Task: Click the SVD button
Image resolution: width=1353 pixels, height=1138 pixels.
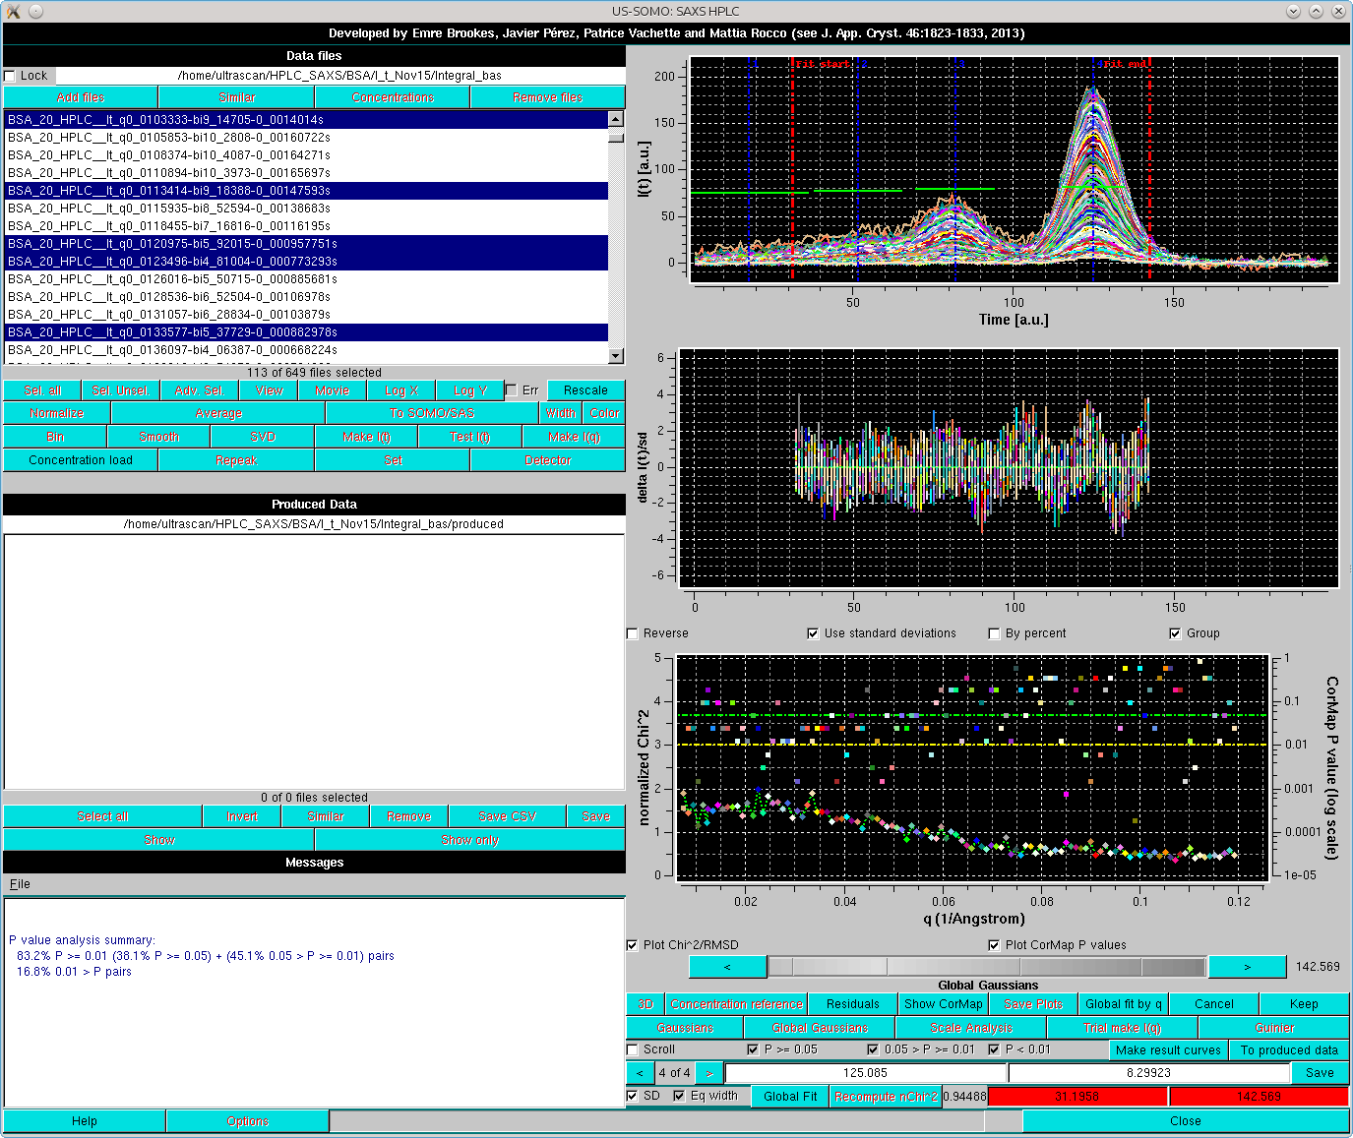Action: pos(263,437)
